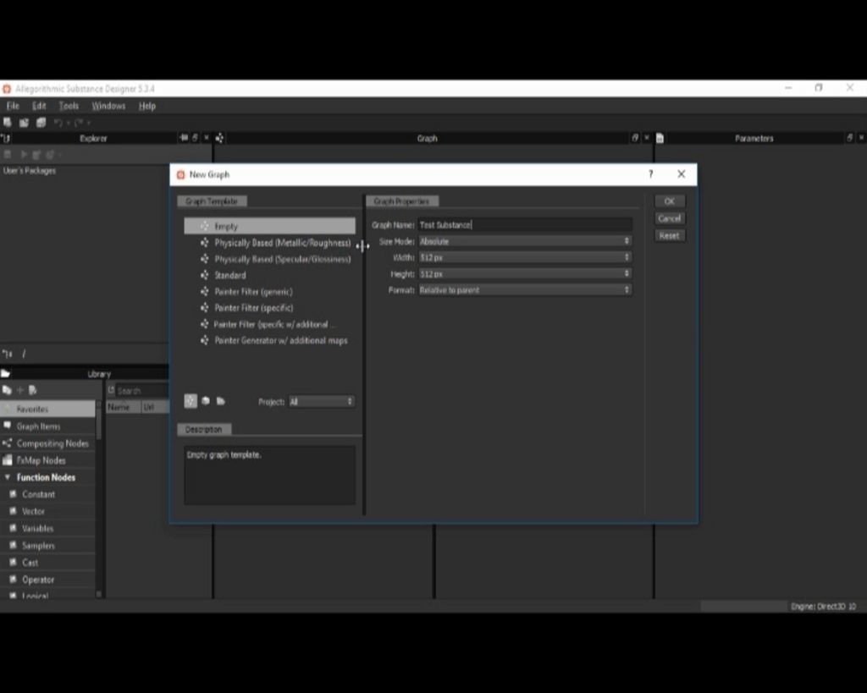Click the new package toolbar icon
867x693 pixels.
(7, 122)
